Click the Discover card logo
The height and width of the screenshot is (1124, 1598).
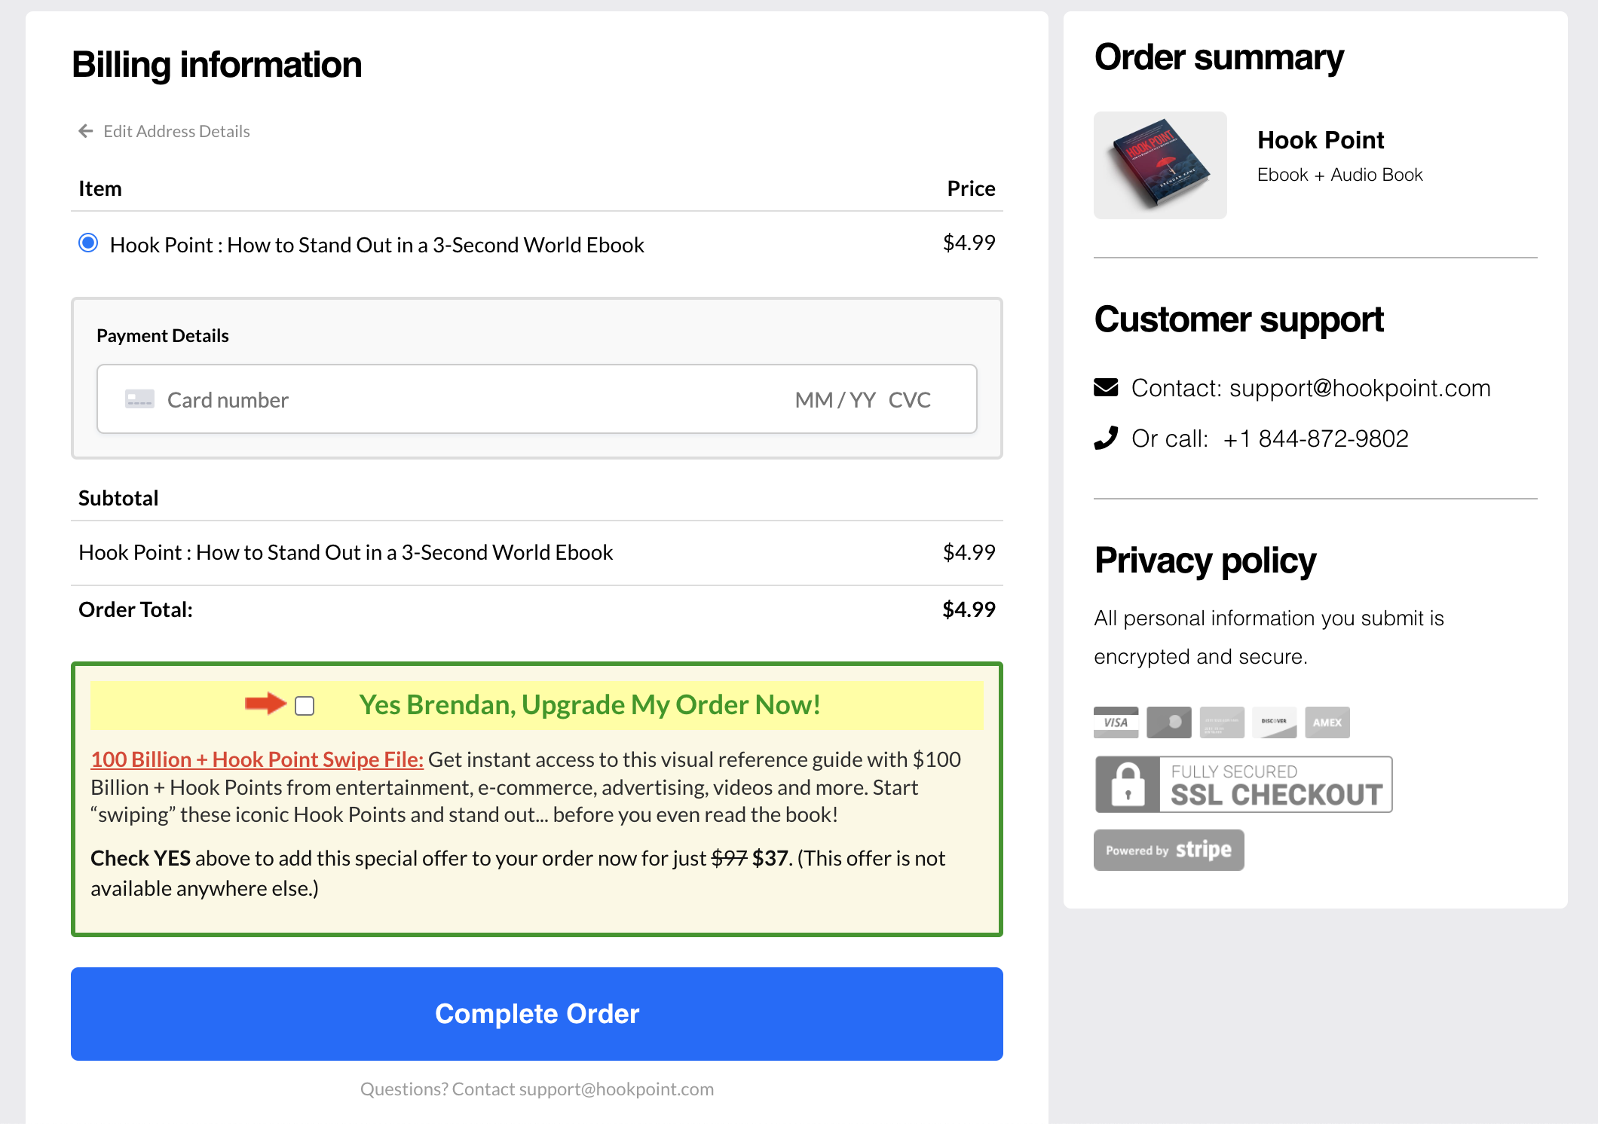point(1274,722)
